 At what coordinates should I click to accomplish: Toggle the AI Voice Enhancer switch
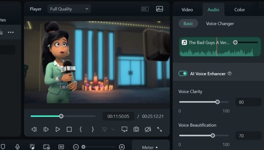(183, 73)
